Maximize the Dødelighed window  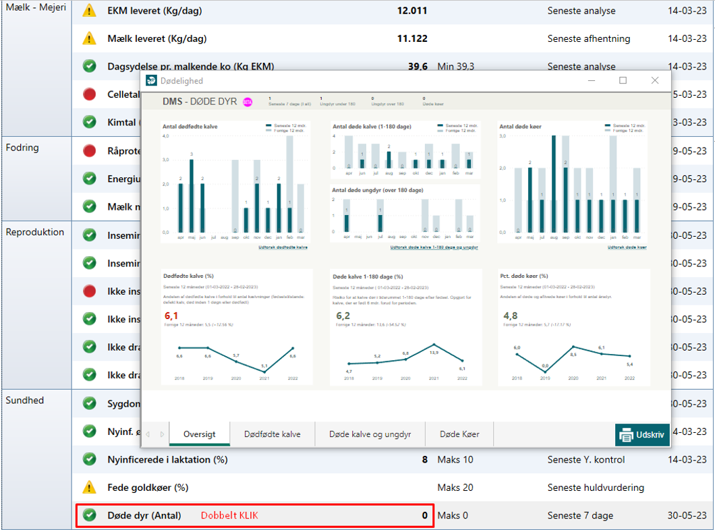pos(623,81)
